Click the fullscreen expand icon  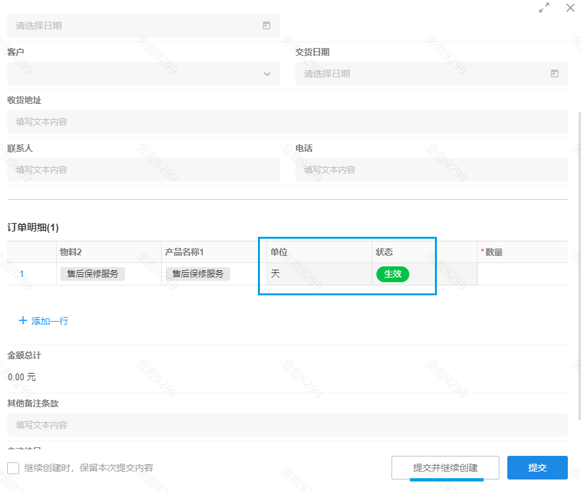coord(544,8)
